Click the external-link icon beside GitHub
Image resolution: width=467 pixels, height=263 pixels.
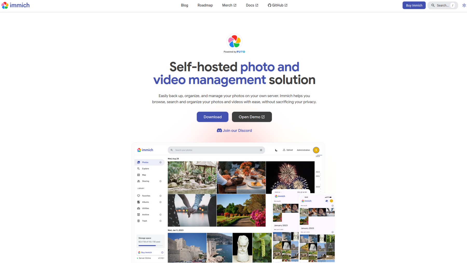pos(286,5)
